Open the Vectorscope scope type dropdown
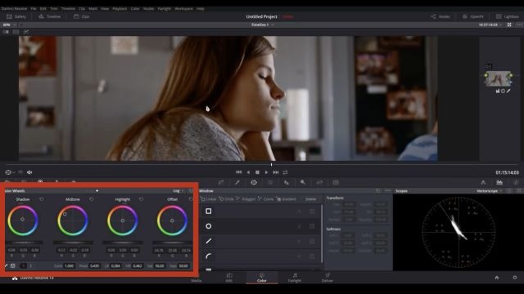Image resolution: width=524 pixels, height=294 pixels. click(490, 191)
